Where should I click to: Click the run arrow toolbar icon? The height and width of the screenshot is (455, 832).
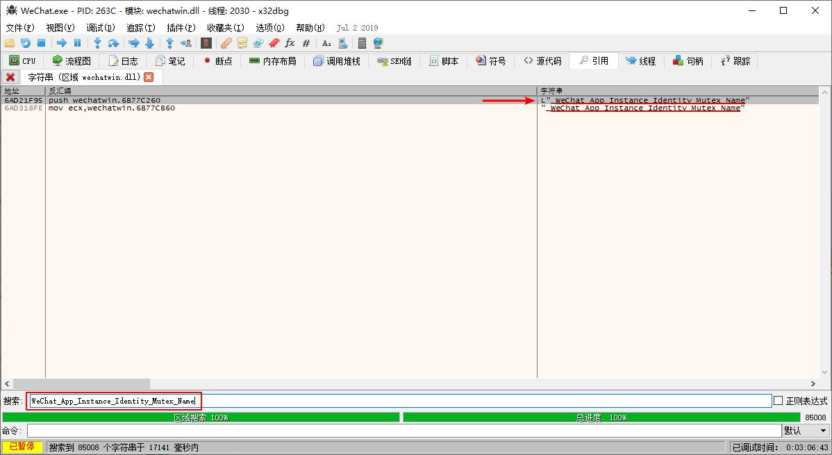pyautogui.click(x=61, y=43)
